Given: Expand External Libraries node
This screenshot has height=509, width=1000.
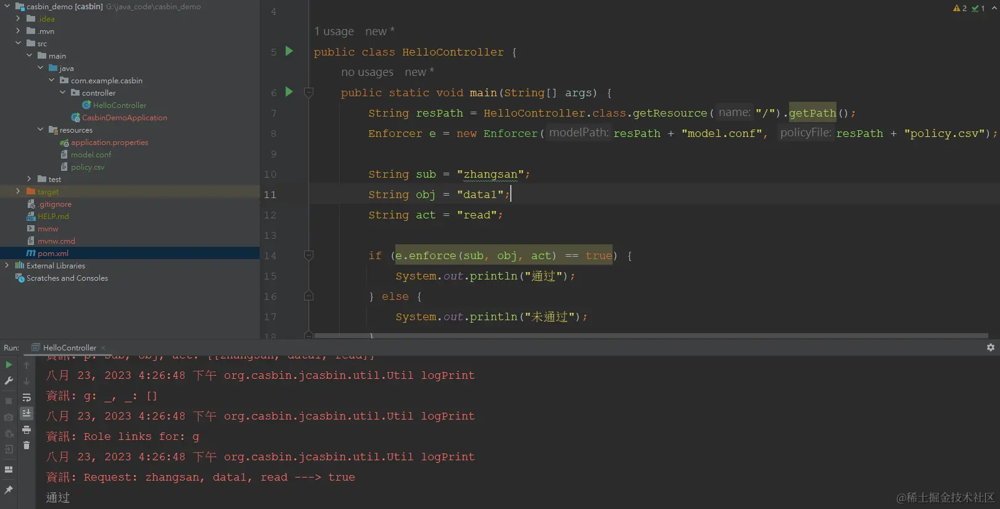Looking at the screenshot, I should 7,265.
